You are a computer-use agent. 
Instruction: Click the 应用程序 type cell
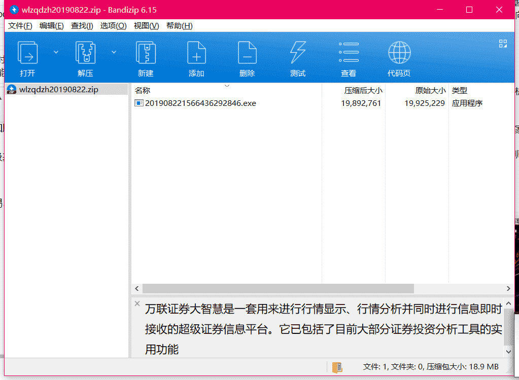(x=467, y=103)
